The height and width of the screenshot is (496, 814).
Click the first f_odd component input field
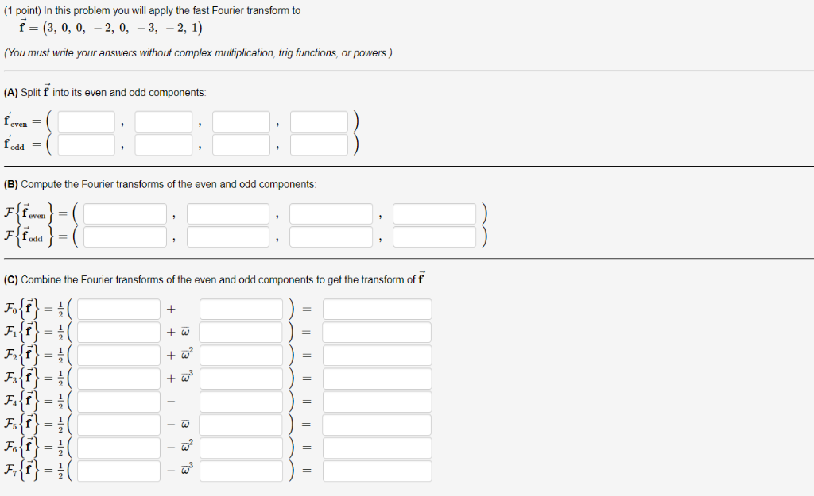(x=85, y=144)
